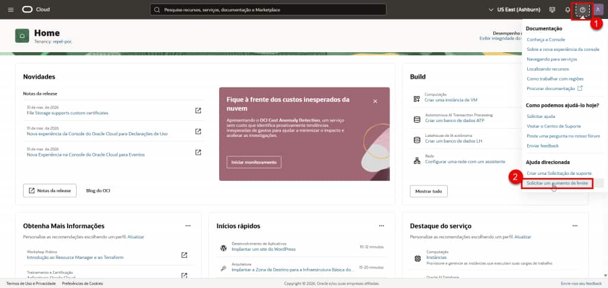
Task: Select Solicitar um aumento de limite
Action: click(x=557, y=183)
